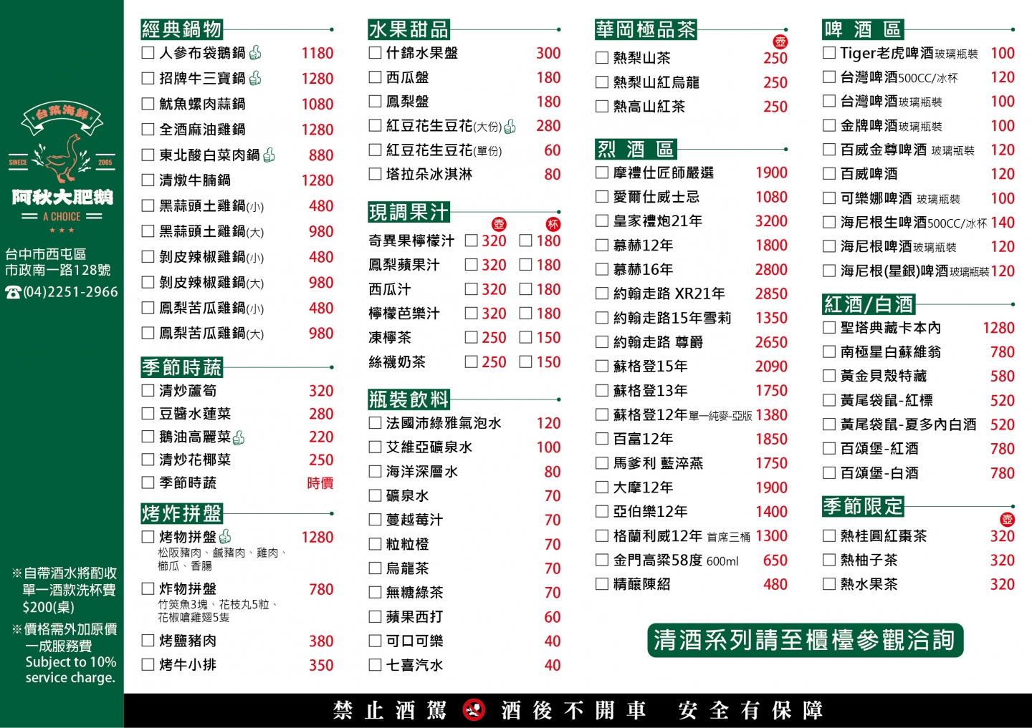
Task: Click the 瓶裝飲料 section header
Action: coord(408,399)
